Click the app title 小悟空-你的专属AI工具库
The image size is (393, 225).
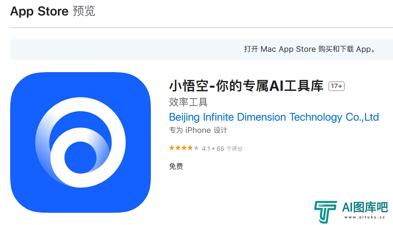(246, 86)
